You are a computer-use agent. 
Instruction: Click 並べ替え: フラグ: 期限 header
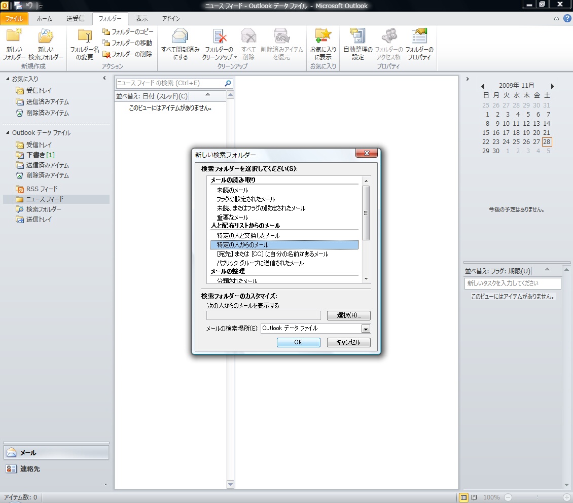(498, 271)
